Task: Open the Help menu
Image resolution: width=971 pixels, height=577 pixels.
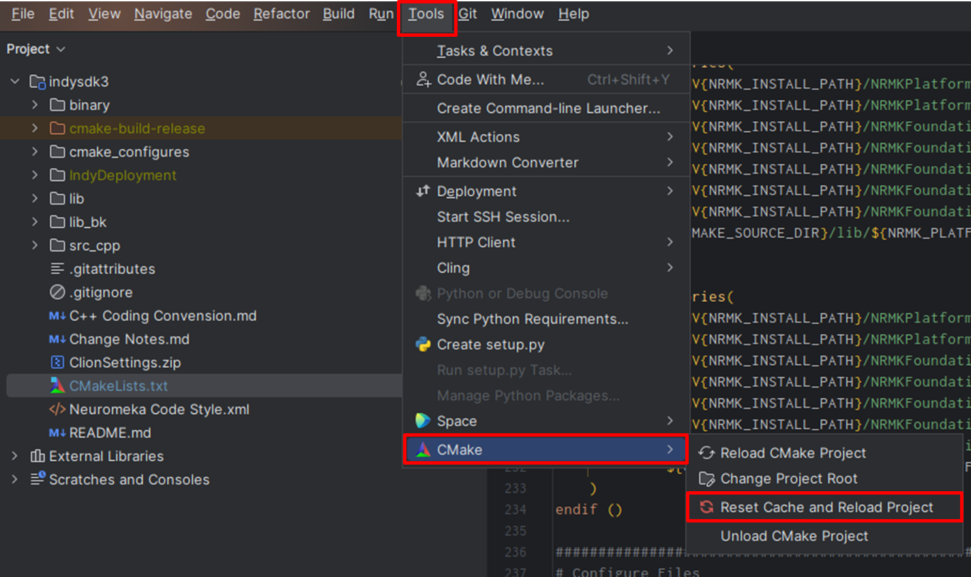Action: [573, 14]
